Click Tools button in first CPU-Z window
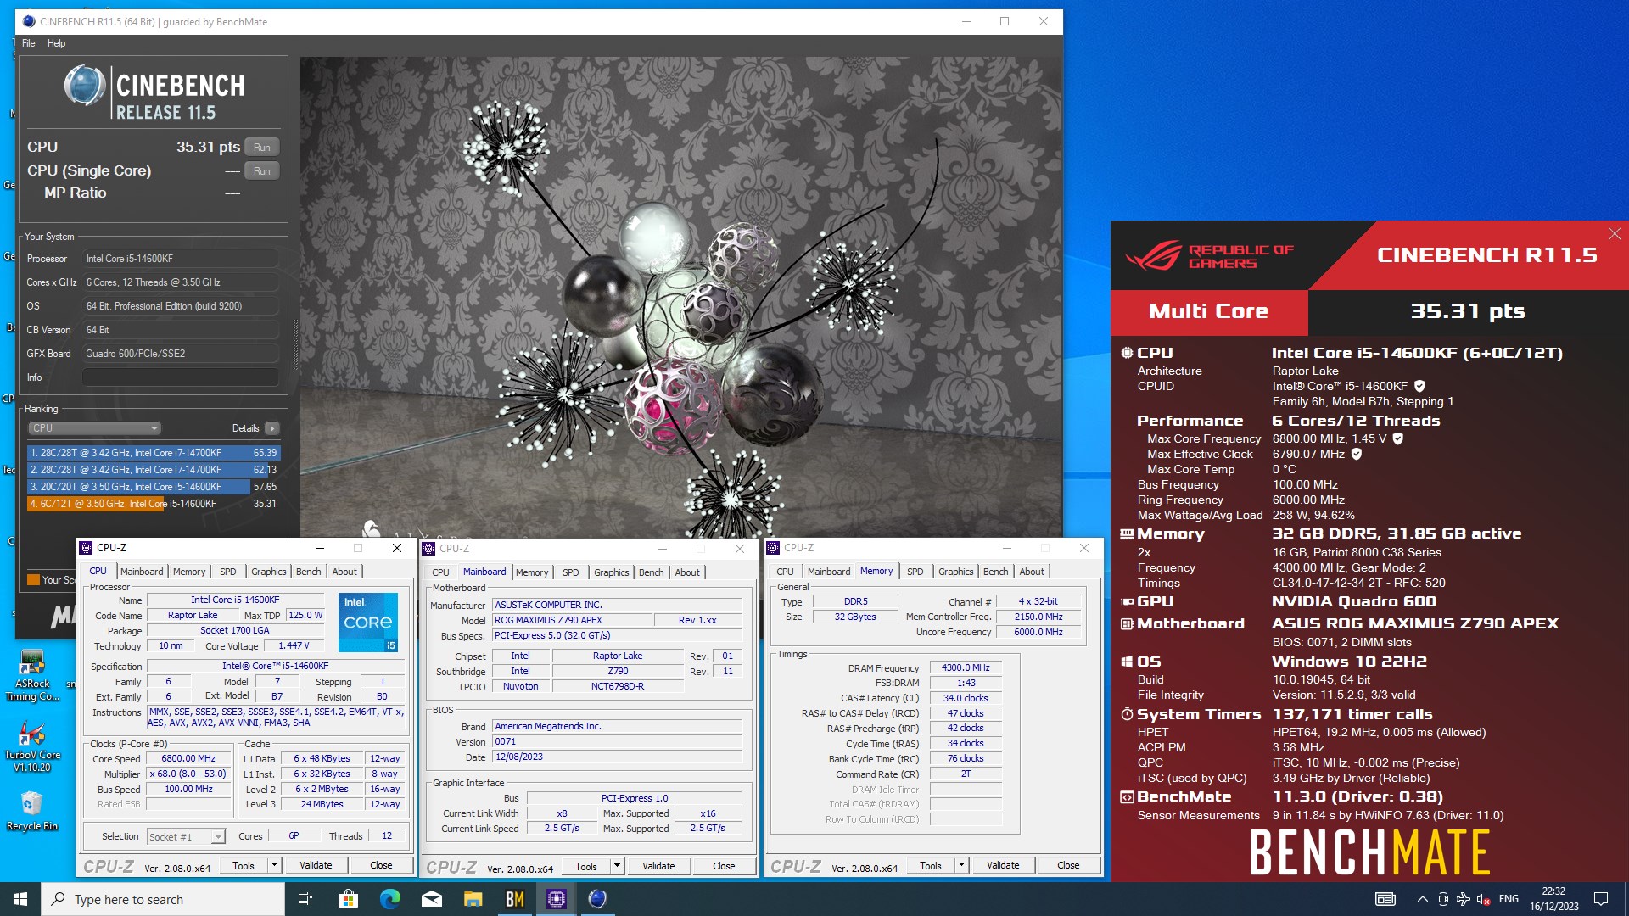The width and height of the screenshot is (1629, 916). pos(244,866)
